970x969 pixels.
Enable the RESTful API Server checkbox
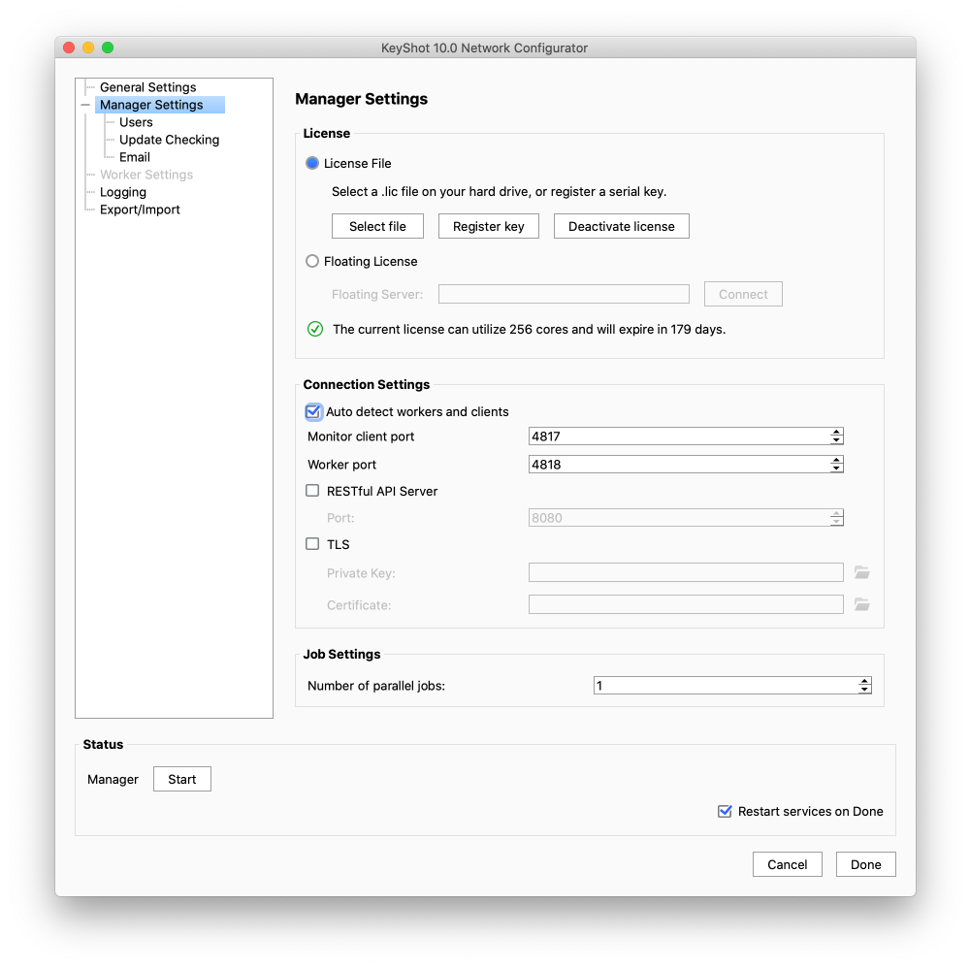(312, 491)
